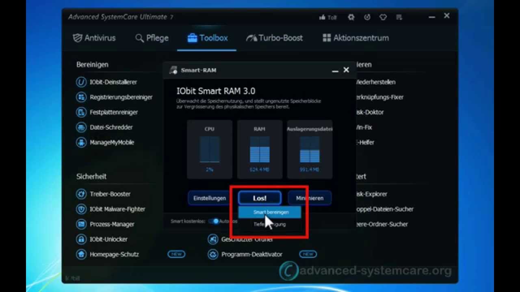
Task: Click the Geschützter Ordner icon
Action: pyautogui.click(x=213, y=239)
